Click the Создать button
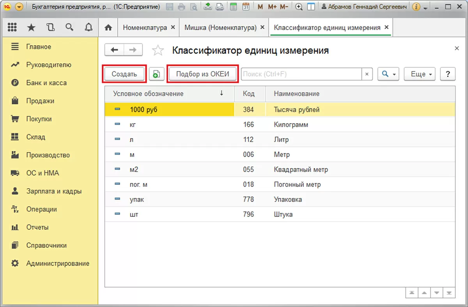The height and width of the screenshot is (307, 468). [x=124, y=74]
